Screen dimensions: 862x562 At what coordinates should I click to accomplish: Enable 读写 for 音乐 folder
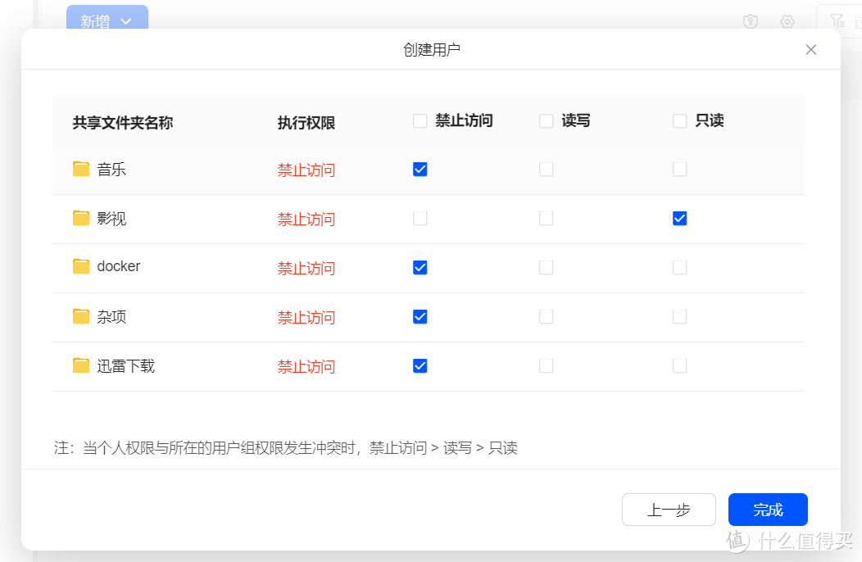click(546, 170)
